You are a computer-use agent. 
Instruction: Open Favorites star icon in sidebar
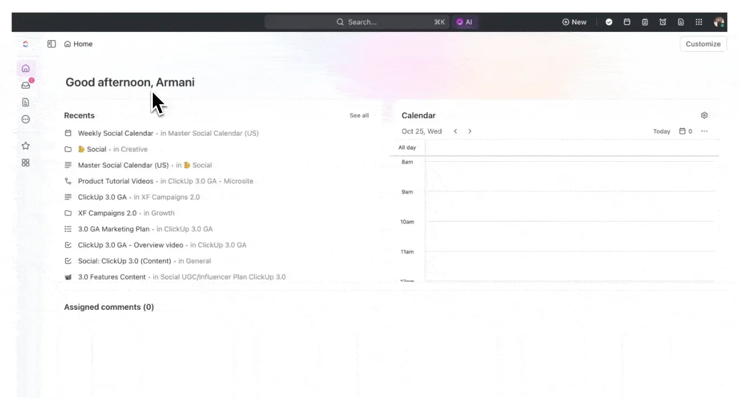pos(25,146)
